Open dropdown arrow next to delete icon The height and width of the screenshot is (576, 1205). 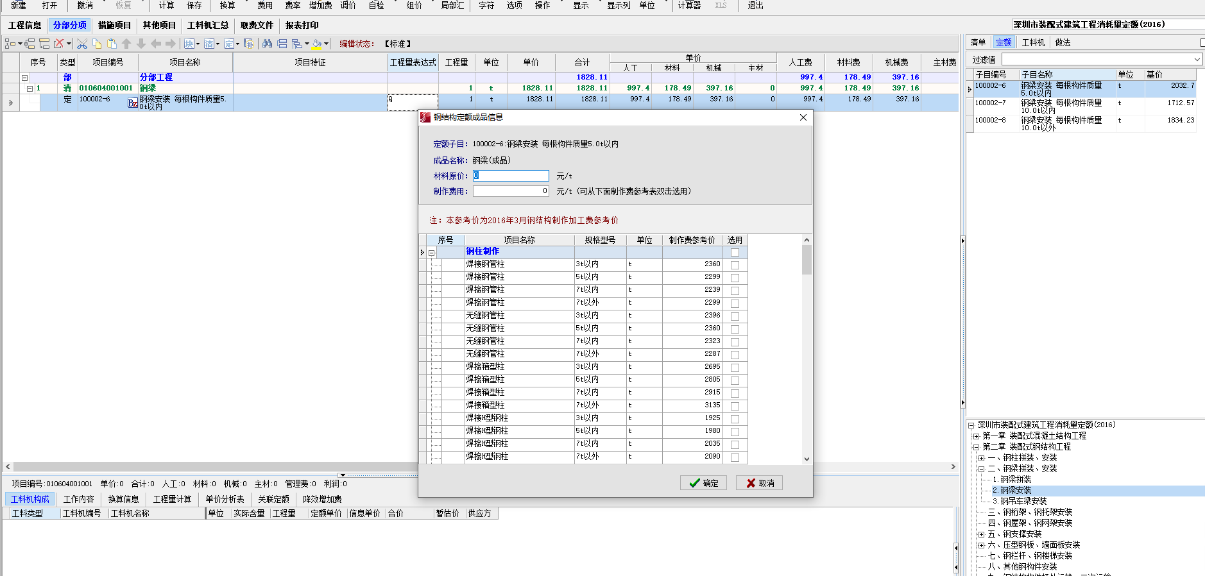pyautogui.click(x=69, y=44)
